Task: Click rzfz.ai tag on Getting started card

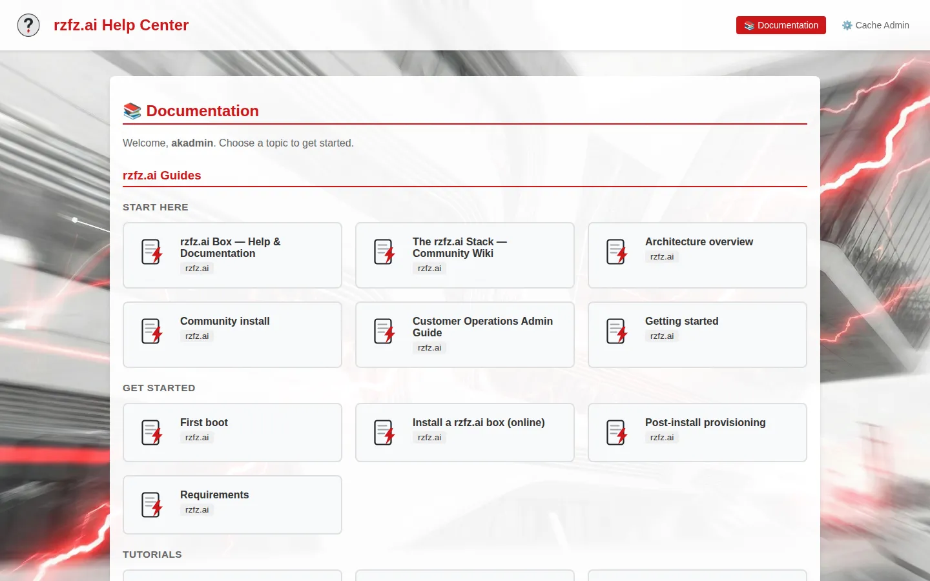Action: [662, 336]
